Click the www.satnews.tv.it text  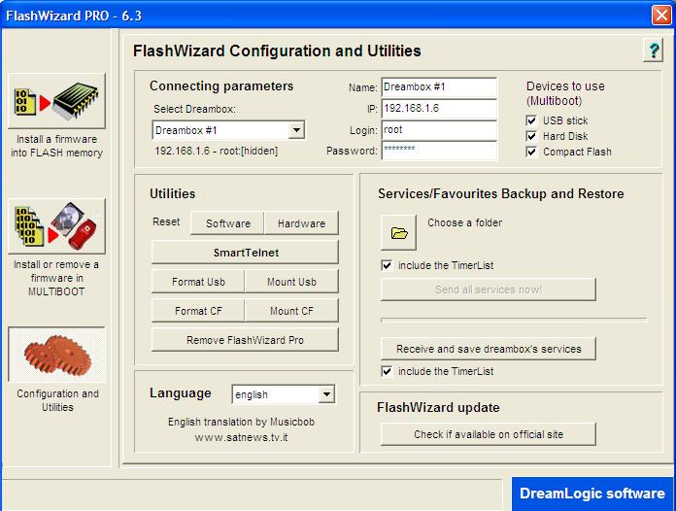(241, 437)
